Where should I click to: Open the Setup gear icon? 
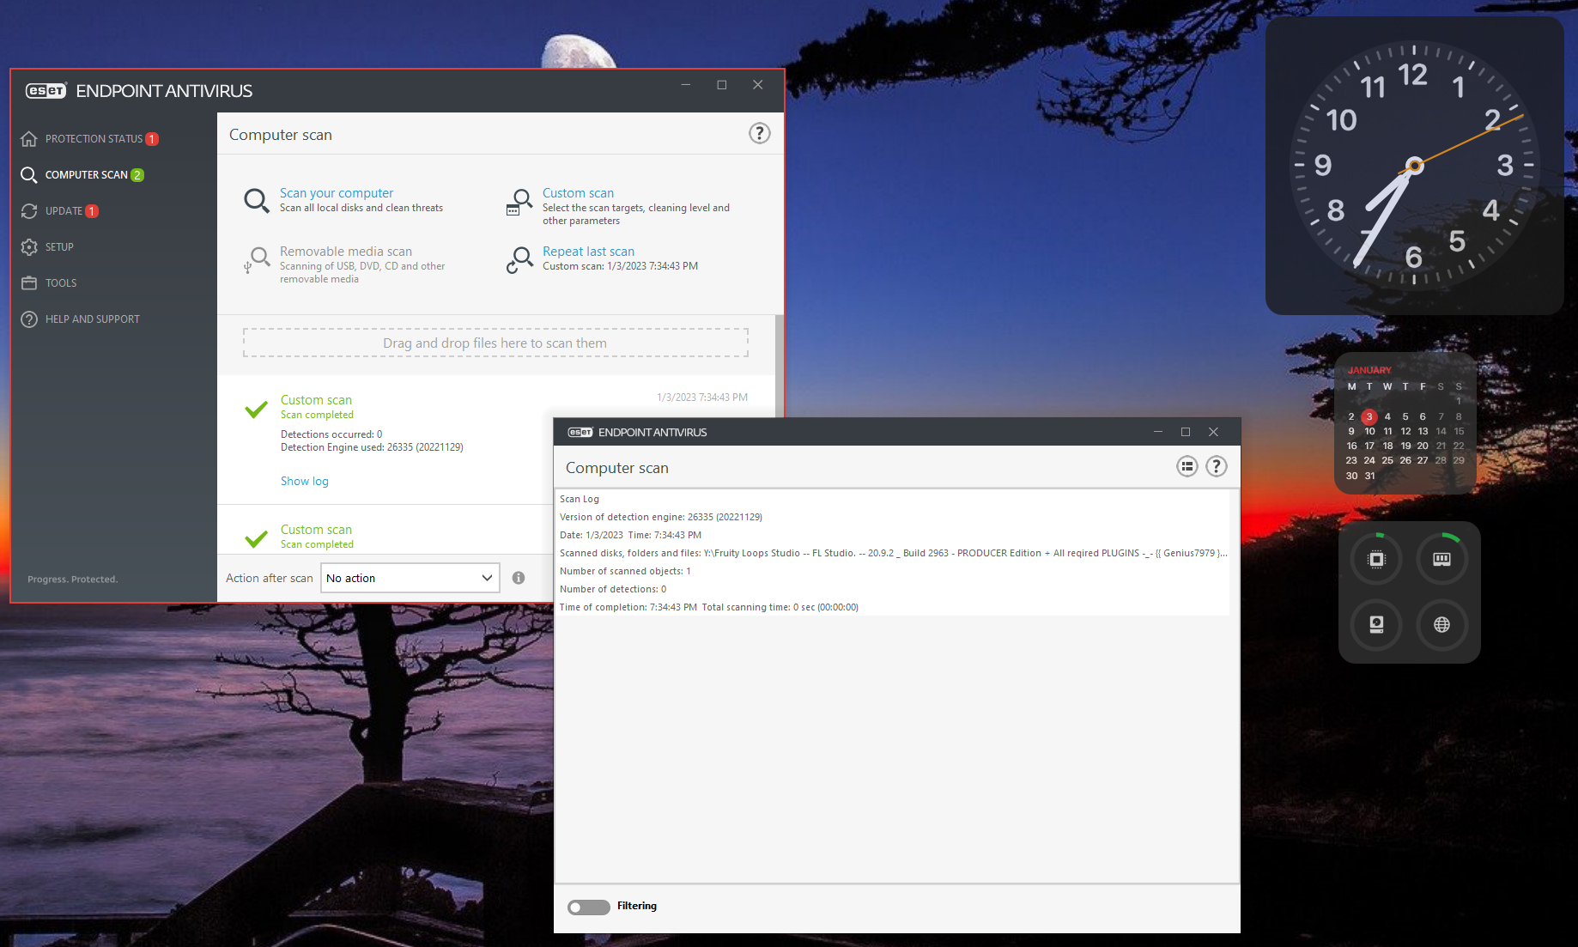29,247
